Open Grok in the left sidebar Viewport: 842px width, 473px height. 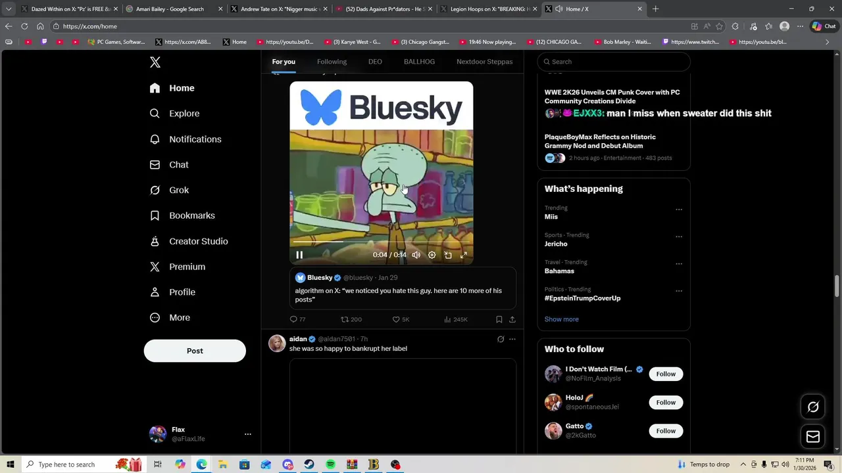point(170,190)
